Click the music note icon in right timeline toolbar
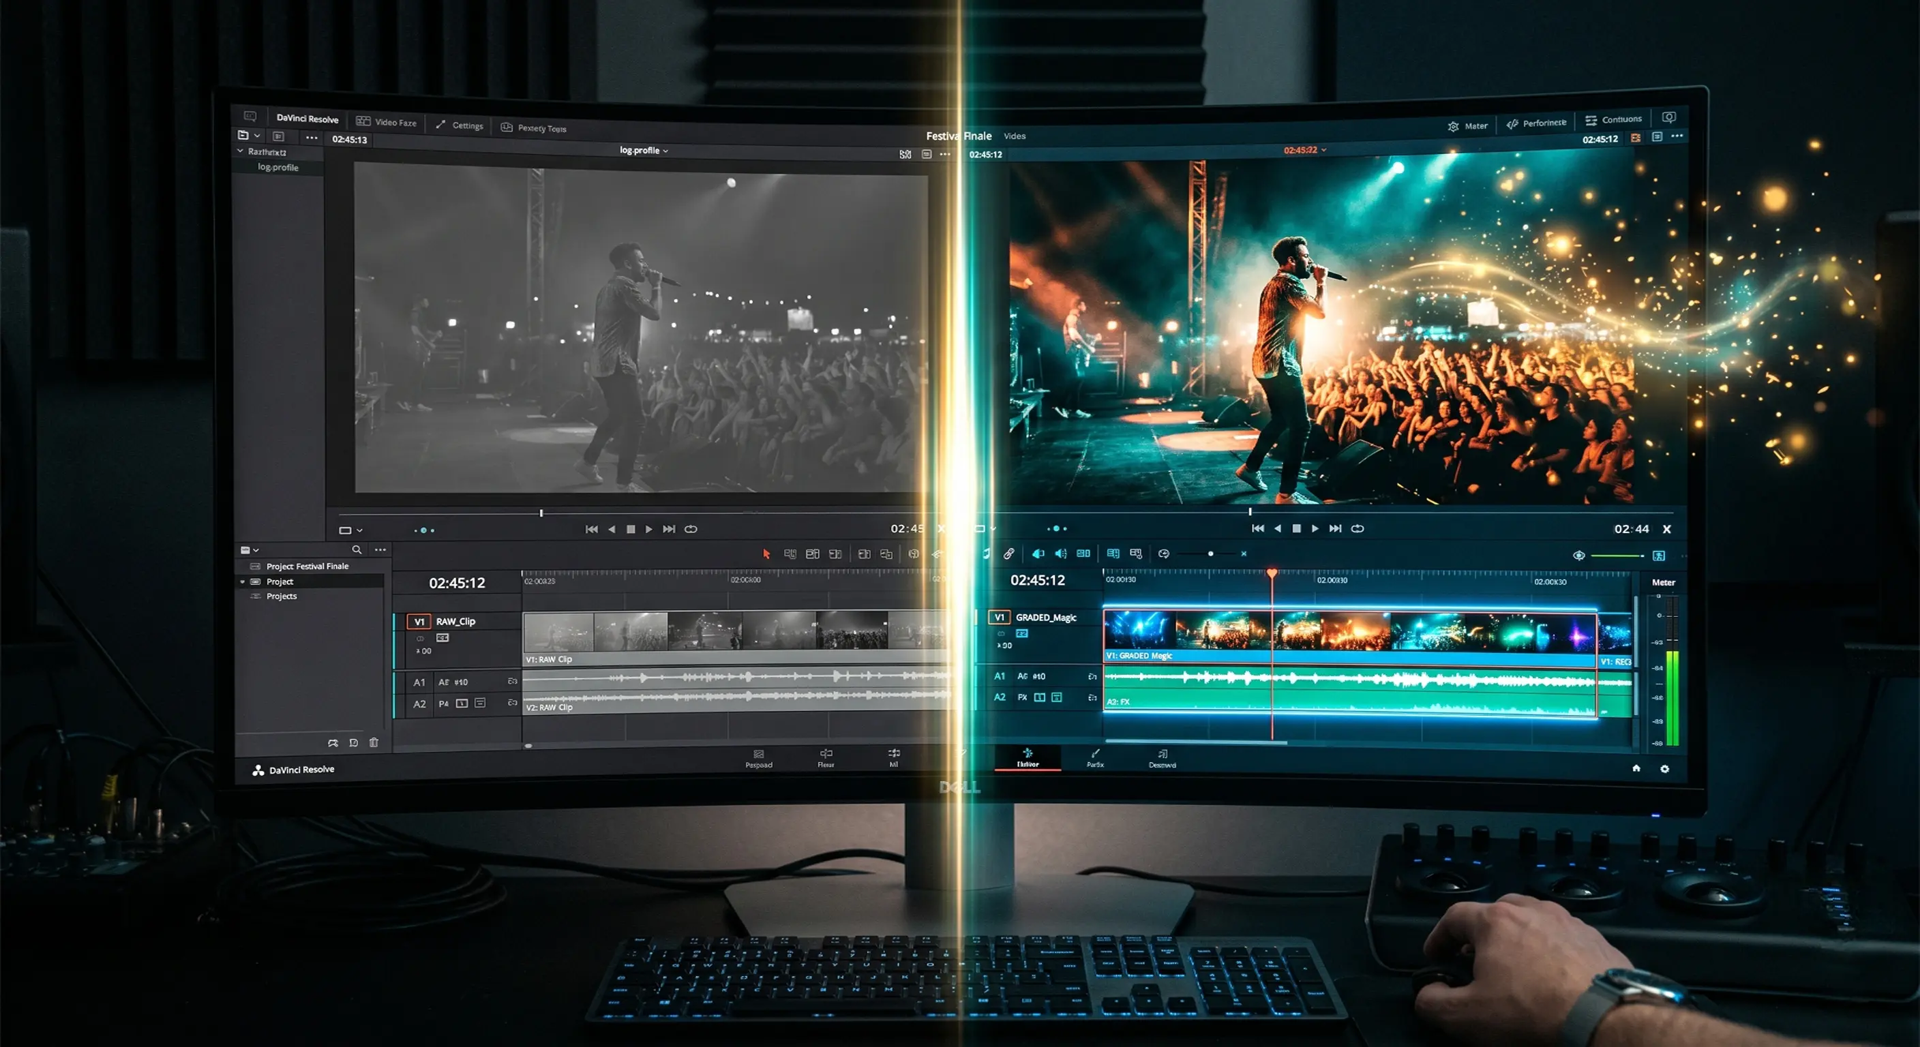 (986, 553)
